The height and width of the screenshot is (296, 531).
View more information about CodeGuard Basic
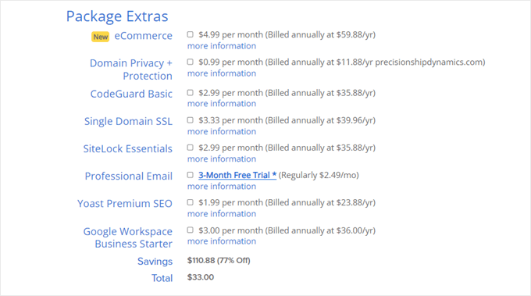[222, 103]
